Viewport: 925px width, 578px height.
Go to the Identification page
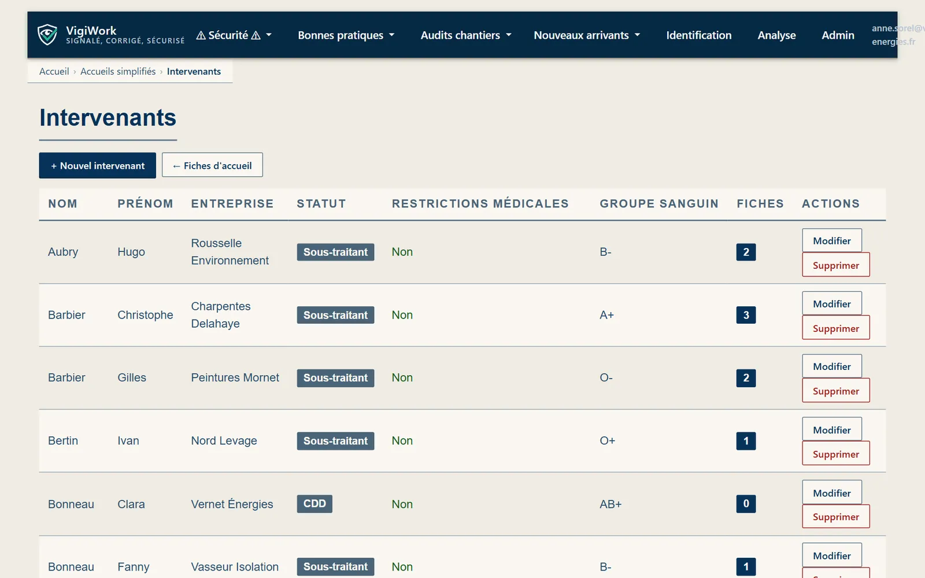coord(698,35)
